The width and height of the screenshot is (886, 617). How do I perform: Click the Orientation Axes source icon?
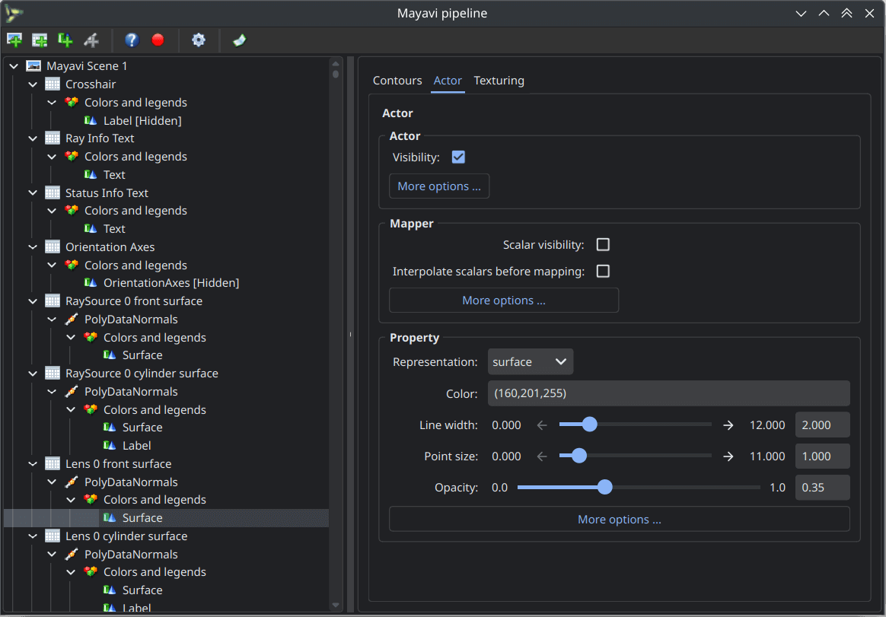coord(53,247)
